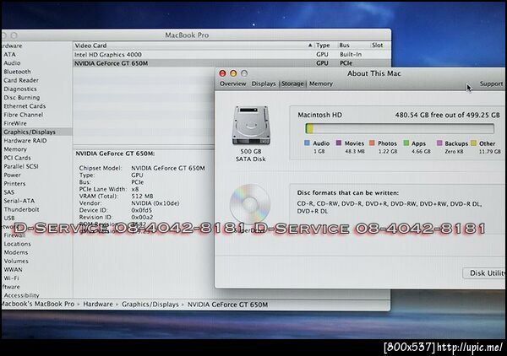Open the Overview tab in About This Mac
The width and height of the screenshot is (507, 356).
[x=232, y=84]
